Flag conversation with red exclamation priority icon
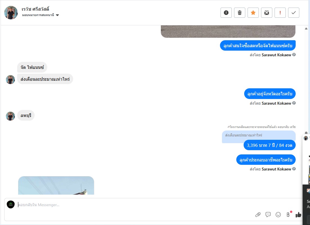 coord(280,13)
